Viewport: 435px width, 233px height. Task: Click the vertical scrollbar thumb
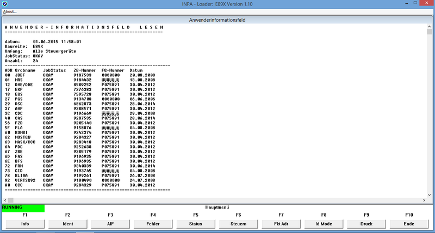[x=430, y=32]
